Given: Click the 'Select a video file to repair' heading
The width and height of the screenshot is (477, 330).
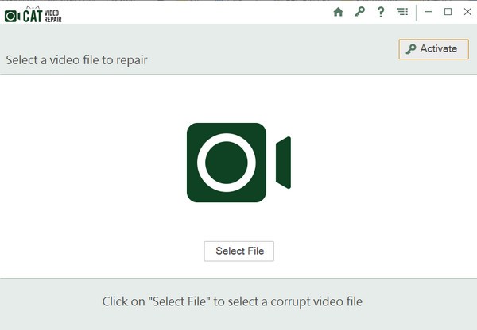Looking at the screenshot, I should (76, 60).
